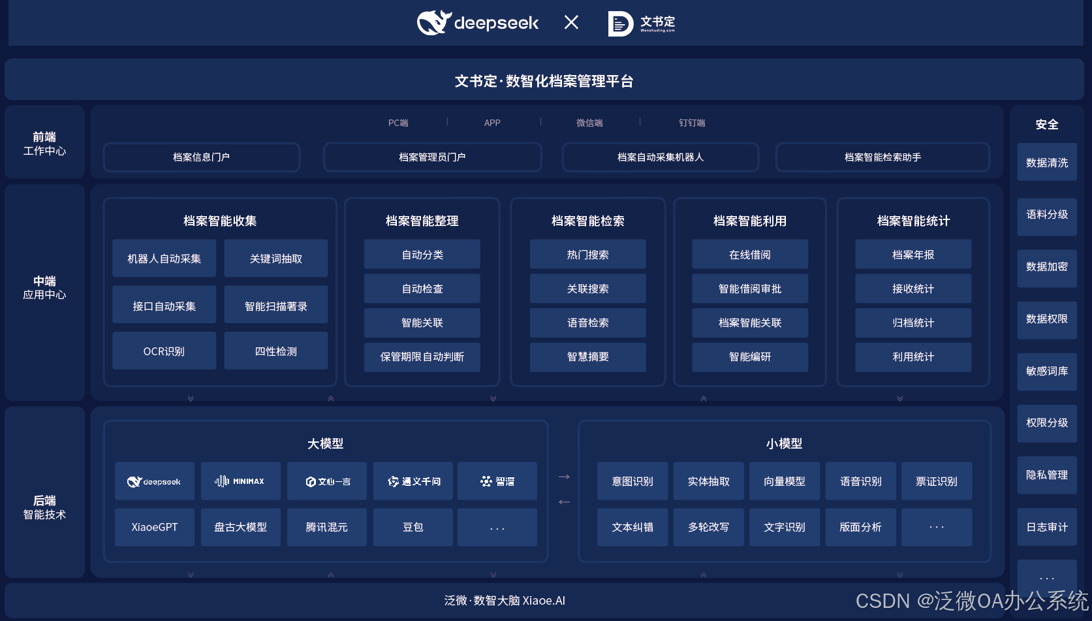Open 敏感词库
Image resolution: width=1092 pixels, height=621 pixels.
[x=1047, y=371]
